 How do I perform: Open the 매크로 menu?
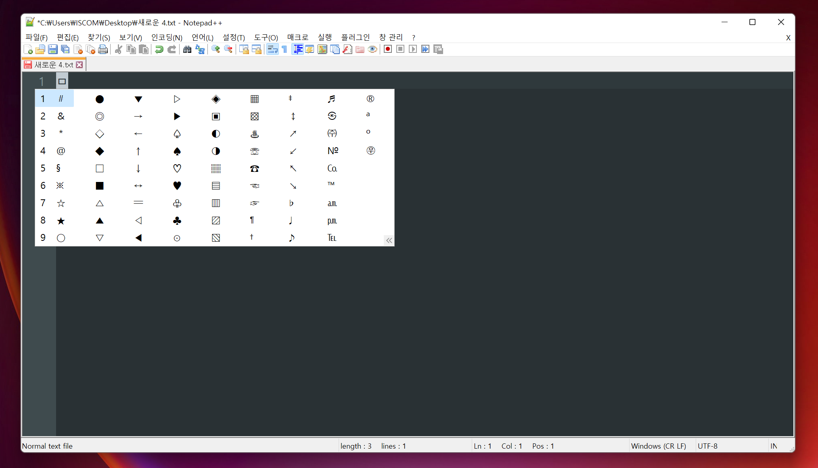(x=298, y=38)
